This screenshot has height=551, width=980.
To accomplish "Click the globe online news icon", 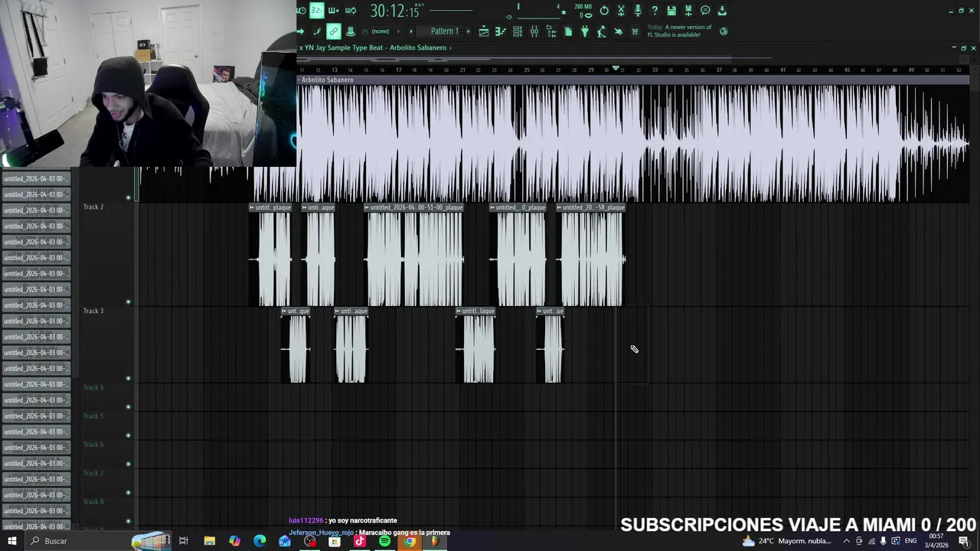I will tap(724, 31).
